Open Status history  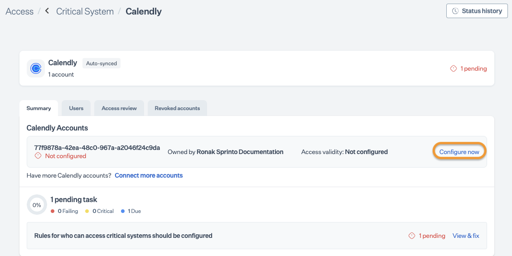pyautogui.click(x=477, y=11)
